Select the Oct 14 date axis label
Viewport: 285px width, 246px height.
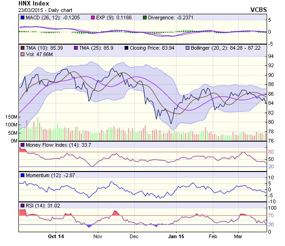point(56,236)
